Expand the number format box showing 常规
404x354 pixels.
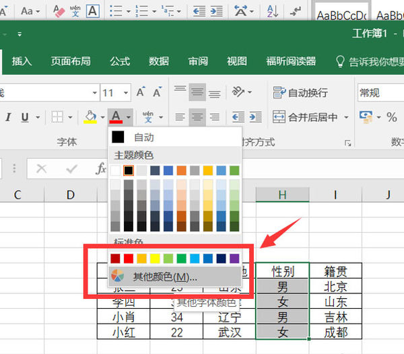380,92
